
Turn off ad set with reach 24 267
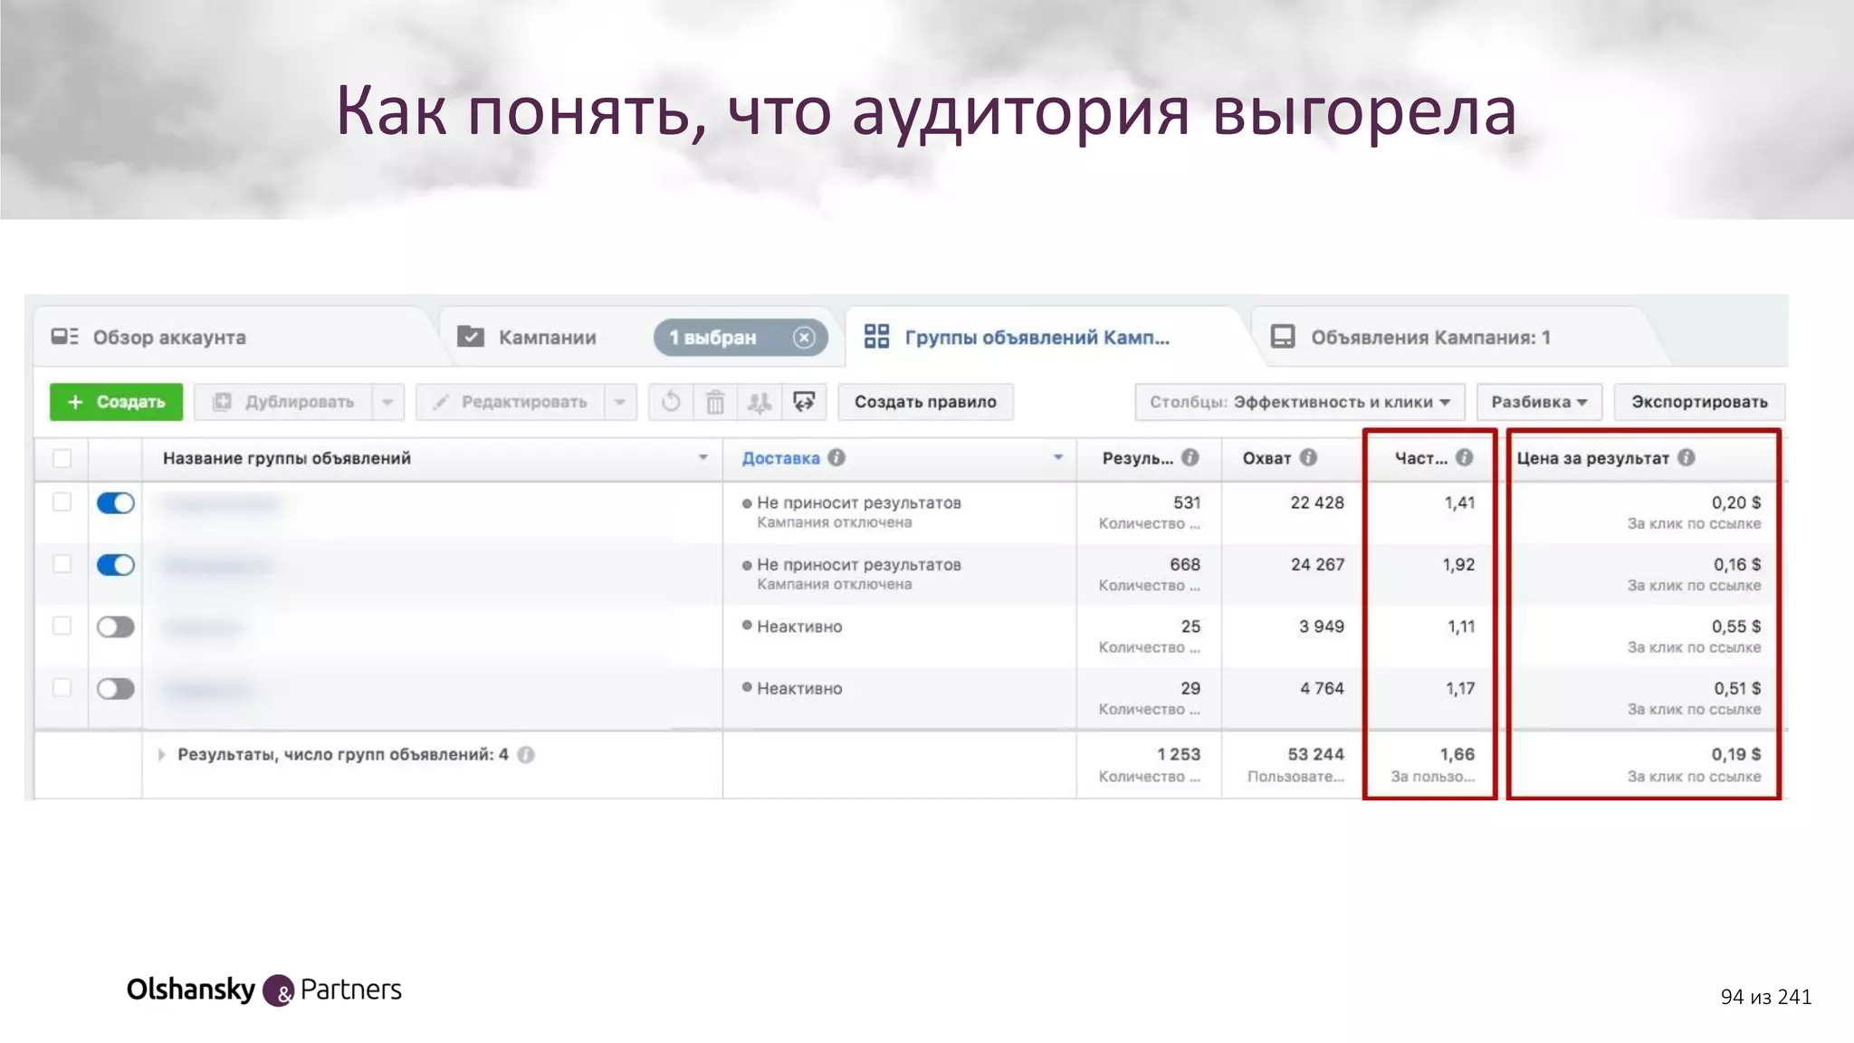[x=116, y=565]
